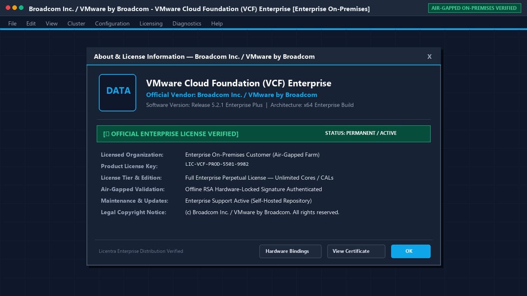Open the View menu
The image size is (527, 296).
click(x=51, y=23)
